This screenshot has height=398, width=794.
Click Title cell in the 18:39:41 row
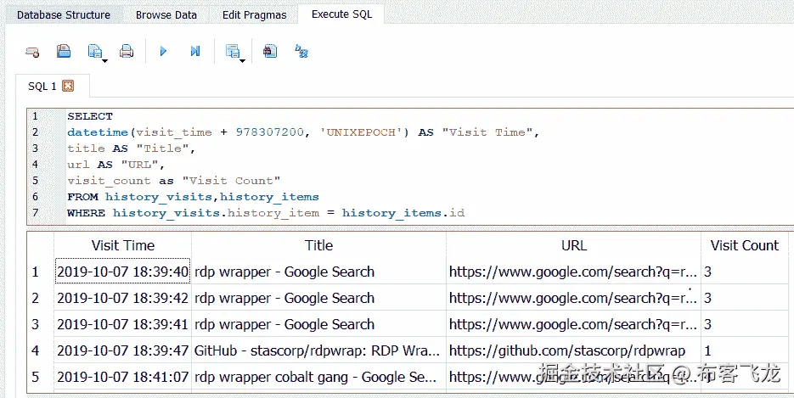[319, 324]
